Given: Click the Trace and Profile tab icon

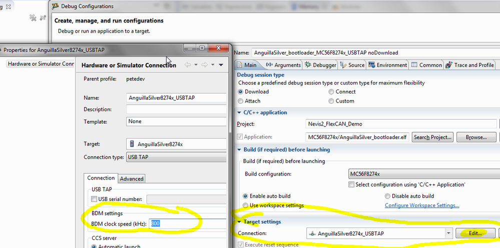Looking at the screenshot, I should tap(449, 65).
